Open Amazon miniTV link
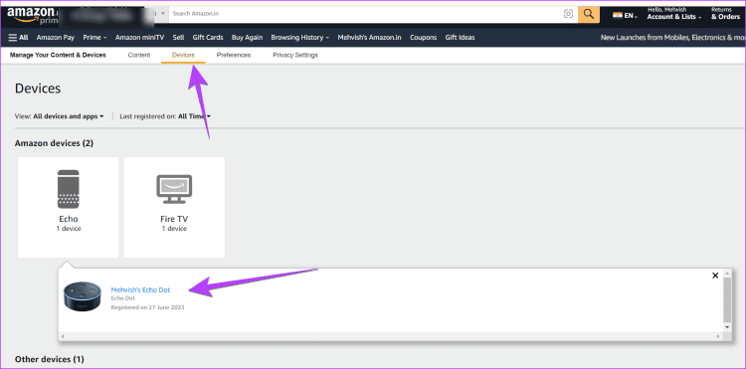Screen dimensions: 746x369 139,38
